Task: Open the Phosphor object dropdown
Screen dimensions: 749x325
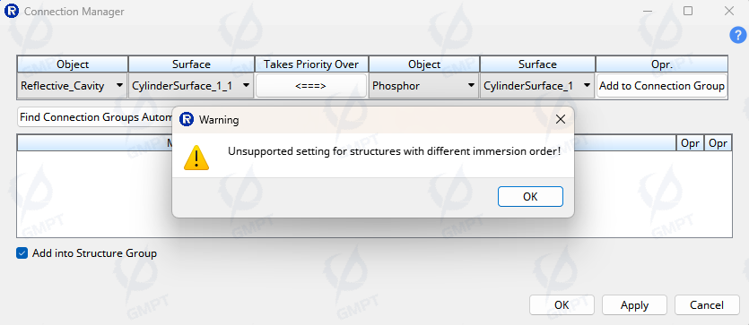Action: 423,86
